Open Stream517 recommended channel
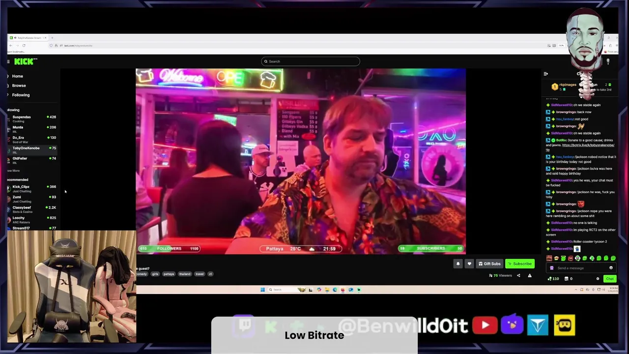The width and height of the screenshot is (629, 354). coord(31,228)
